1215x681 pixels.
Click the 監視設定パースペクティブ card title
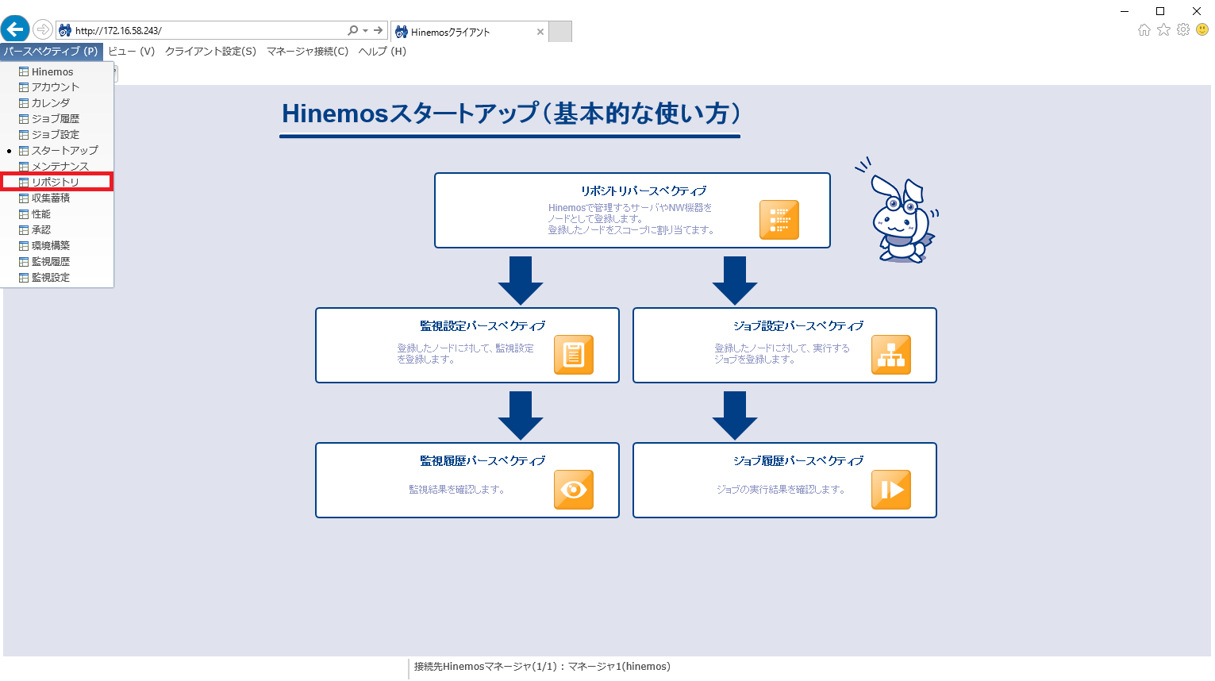tap(483, 325)
